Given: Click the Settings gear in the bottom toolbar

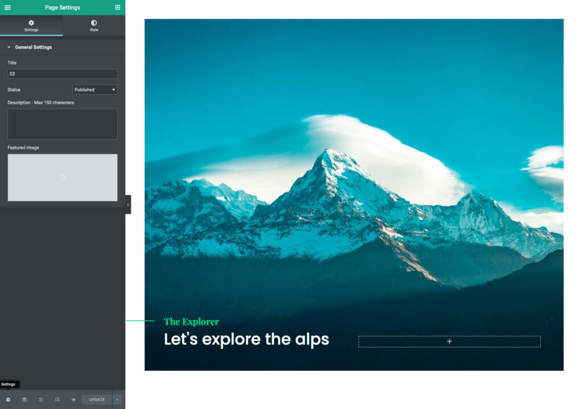Looking at the screenshot, I should (8, 399).
